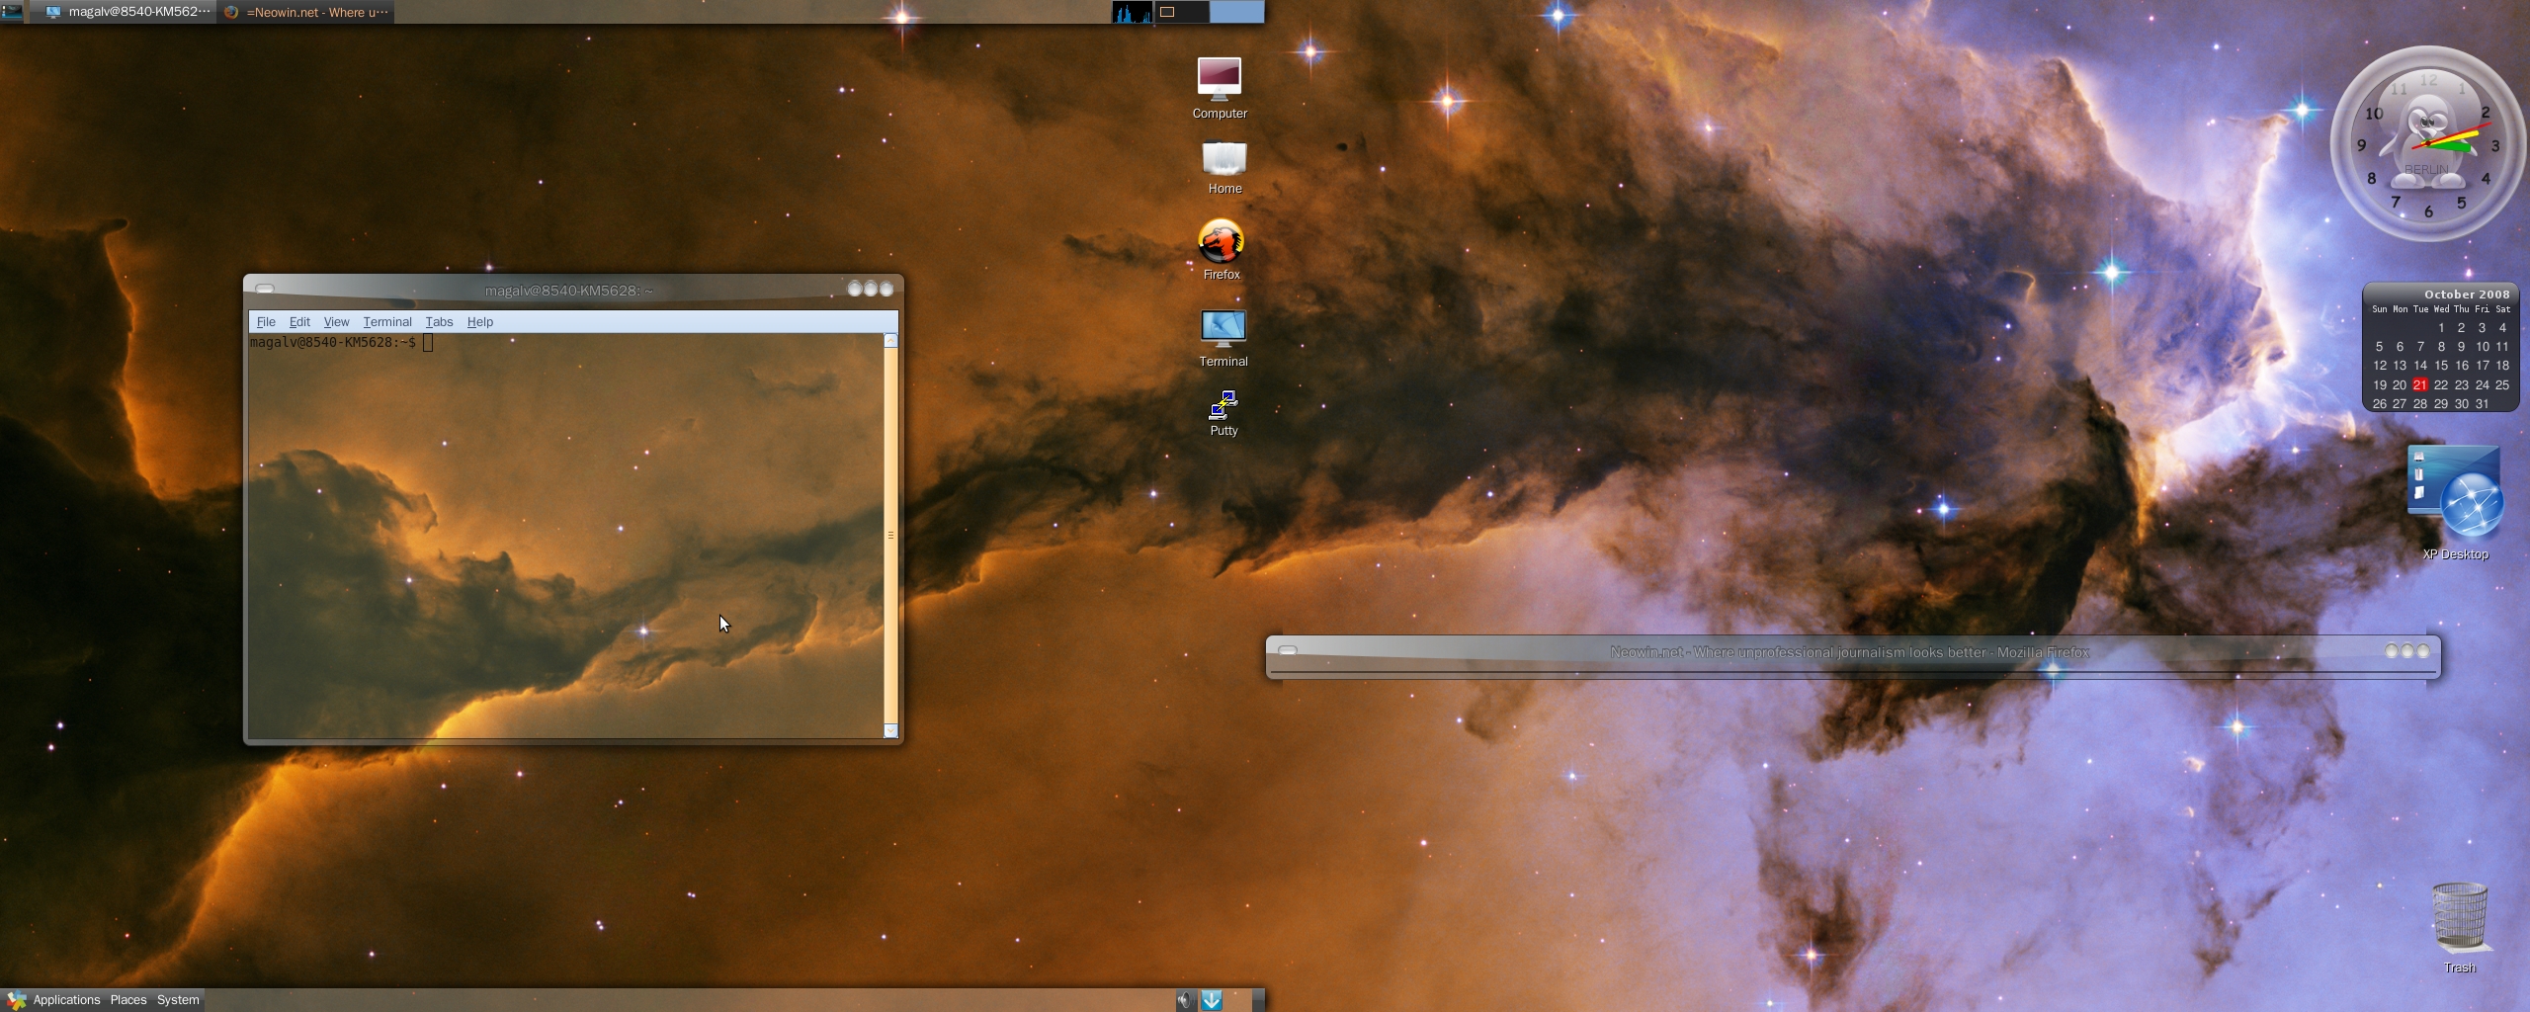The height and width of the screenshot is (1012, 2530).
Task: Click the show desktop icon in top panel
Action: coord(12,12)
